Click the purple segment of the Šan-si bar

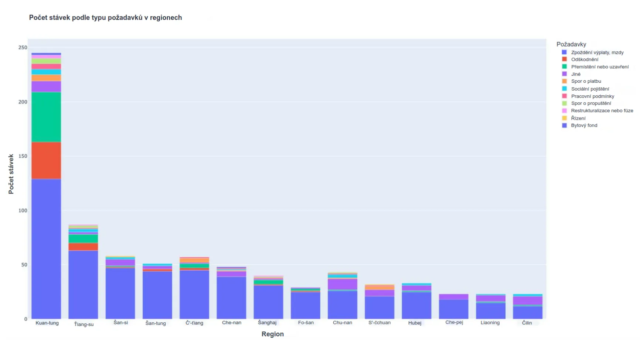coord(120,262)
